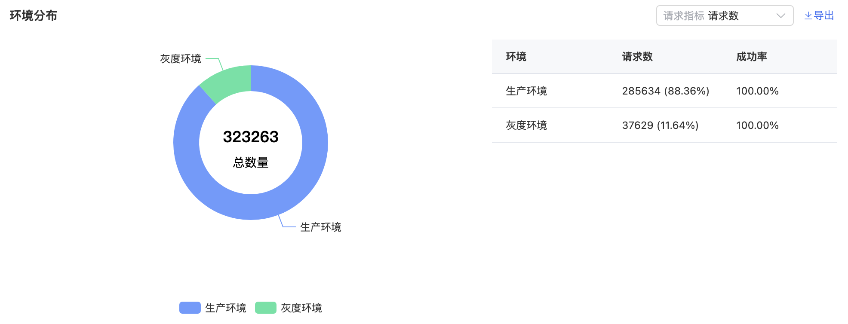Click the 请求数 column header
Image resolution: width=848 pixels, height=324 pixels.
click(x=637, y=57)
